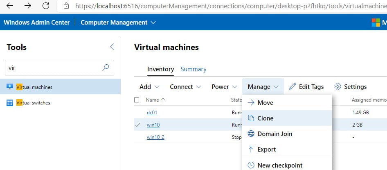Click Edit Tags button
The width and height of the screenshot is (387, 170).
[x=306, y=87]
